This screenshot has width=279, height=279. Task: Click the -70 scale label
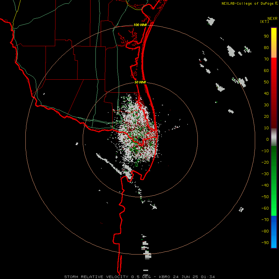(265, 220)
